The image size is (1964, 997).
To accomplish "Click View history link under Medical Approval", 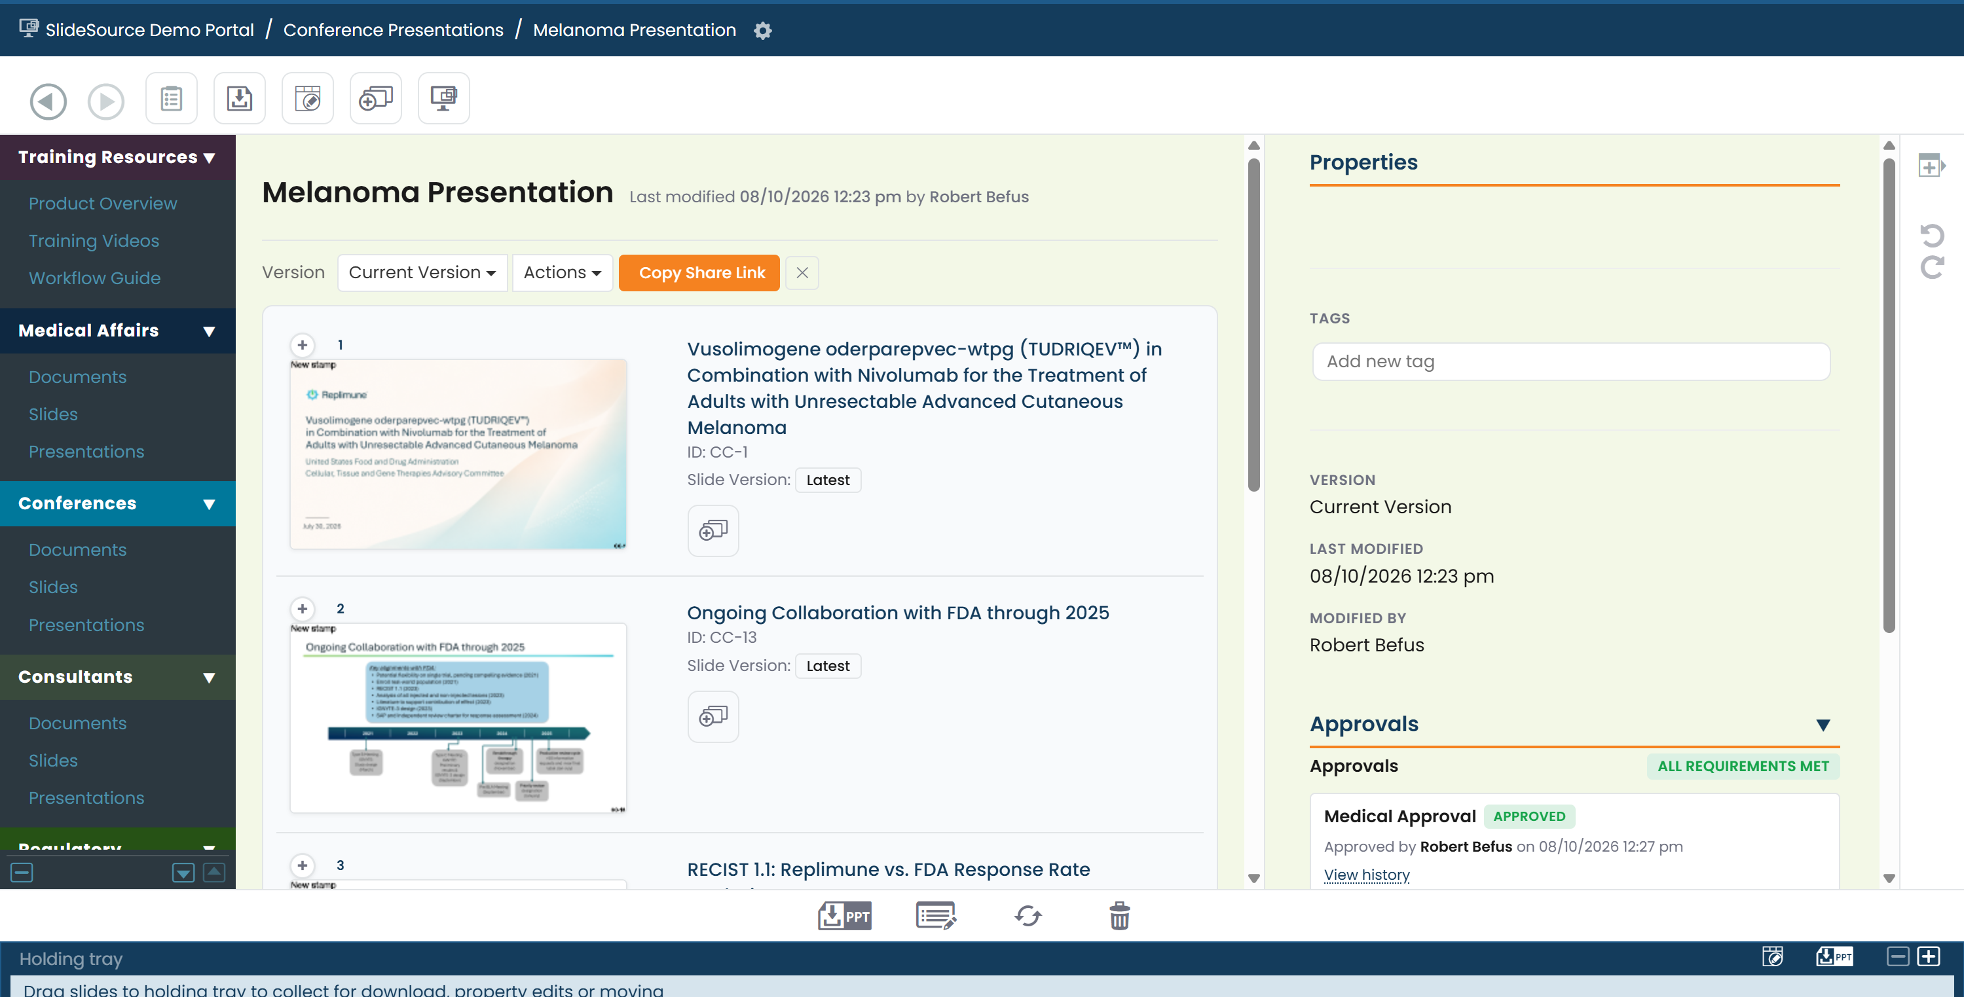I will tap(1366, 875).
